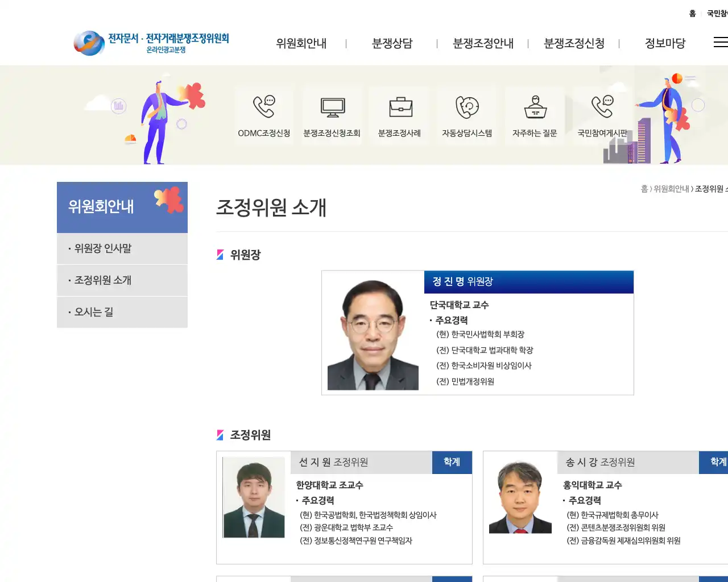Open the 정보마당 menu
Screen dimensions: 728x582
click(665, 43)
